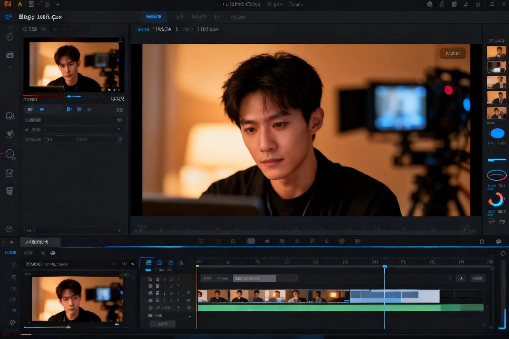Select the camera box icon in left sidebar
This screenshot has width=509, height=339.
pos(10,55)
